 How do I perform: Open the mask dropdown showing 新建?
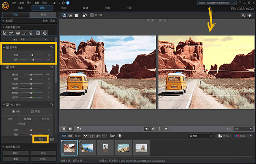coord(33,40)
